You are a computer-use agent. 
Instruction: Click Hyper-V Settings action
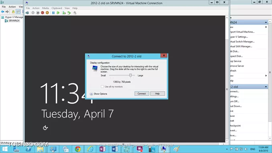239,37
